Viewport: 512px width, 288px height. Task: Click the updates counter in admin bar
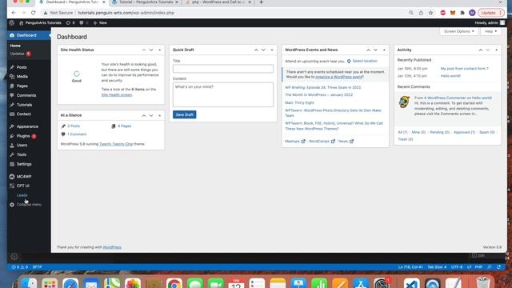[70, 23]
